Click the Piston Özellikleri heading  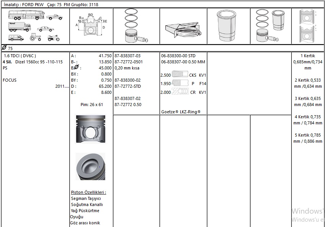pos(89,192)
